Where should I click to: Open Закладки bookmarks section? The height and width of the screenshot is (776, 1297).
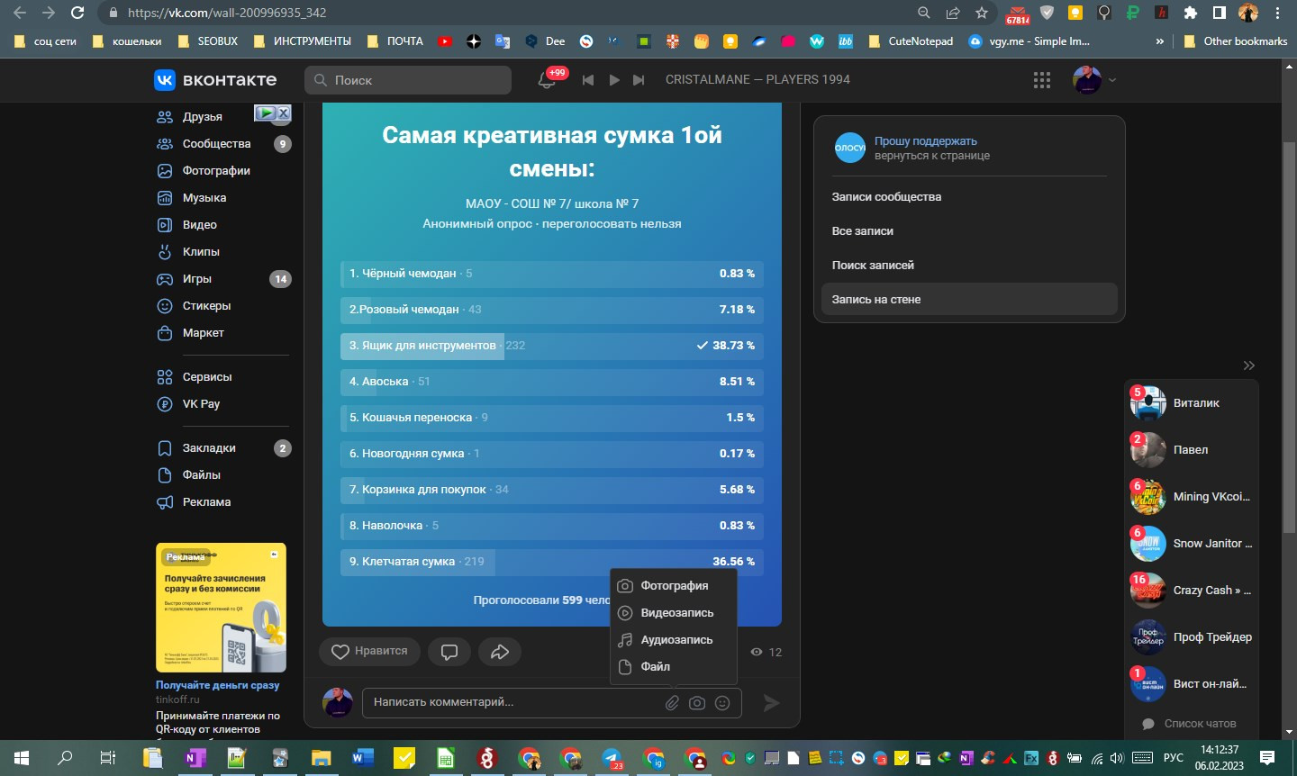tap(209, 448)
